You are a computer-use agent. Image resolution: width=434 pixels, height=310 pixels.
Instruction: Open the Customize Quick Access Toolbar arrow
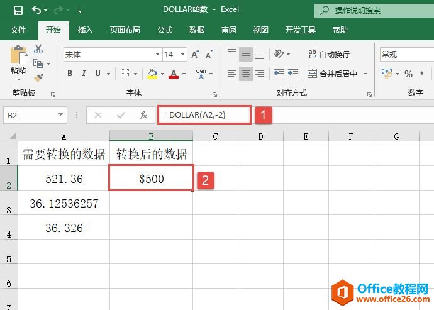point(80,11)
